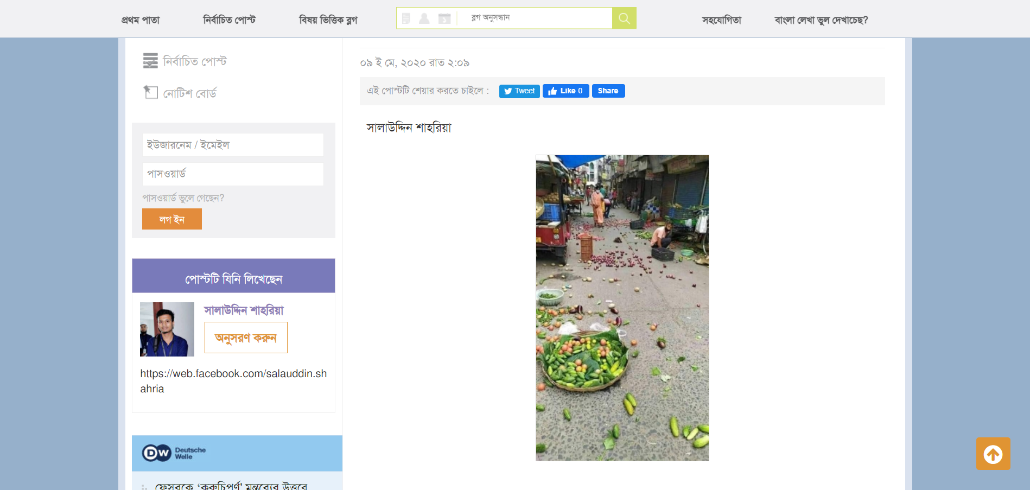The width and height of the screenshot is (1030, 490).
Task: Click the নির্বাচিত পোস্ট sidebar list icon
Action: pos(150,61)
